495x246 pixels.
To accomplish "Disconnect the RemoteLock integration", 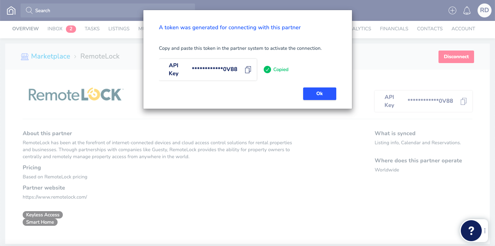I will pyautogui.click(x=456, y=56).
